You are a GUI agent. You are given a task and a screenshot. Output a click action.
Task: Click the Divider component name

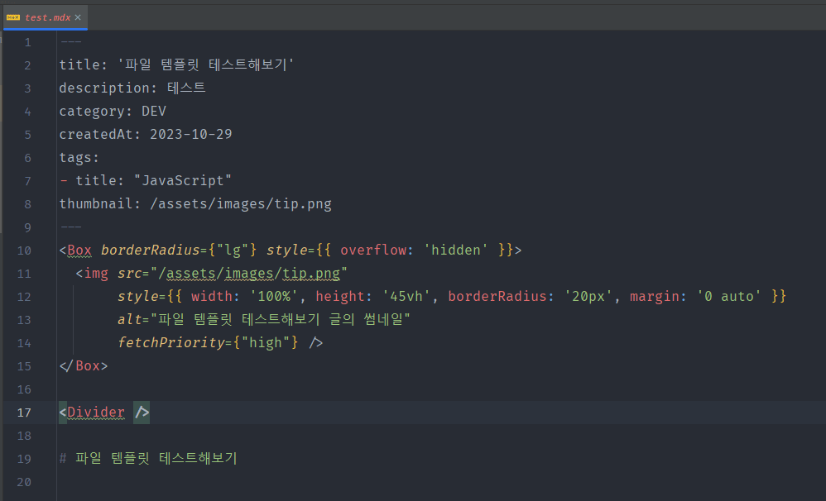pos(96,412)
